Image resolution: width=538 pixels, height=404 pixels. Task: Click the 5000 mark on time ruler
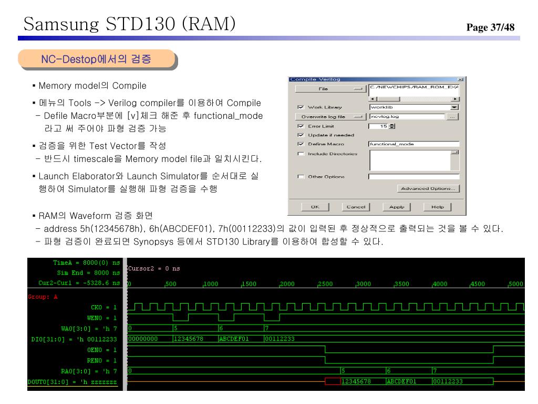[516, 284]
